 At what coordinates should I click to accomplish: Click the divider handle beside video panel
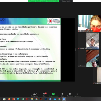(x=75, y=50)
